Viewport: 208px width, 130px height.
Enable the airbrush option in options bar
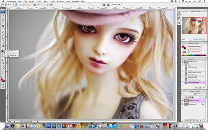pos(51,5)
